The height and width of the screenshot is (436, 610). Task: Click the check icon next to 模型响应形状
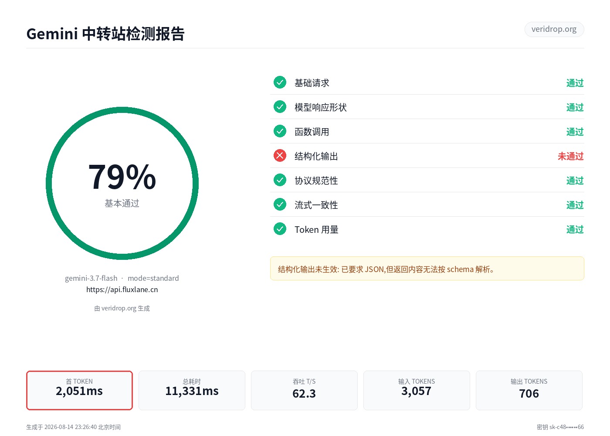(x=280, y=107)
